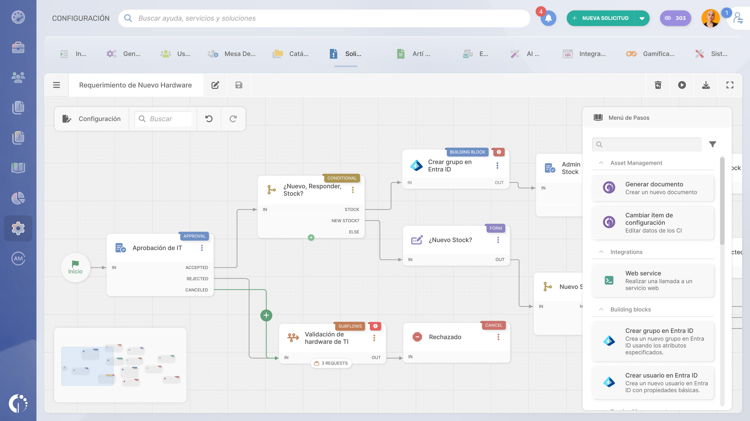Collapse the Integrations section
Viewport: 750px width, 421px height.
601,252
